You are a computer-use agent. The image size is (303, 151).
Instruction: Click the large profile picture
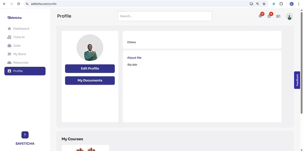tap(90, 47)
